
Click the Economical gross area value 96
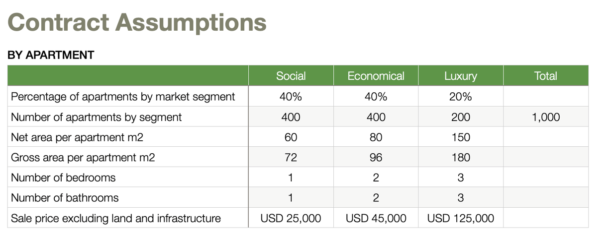[x=376, y=158]
